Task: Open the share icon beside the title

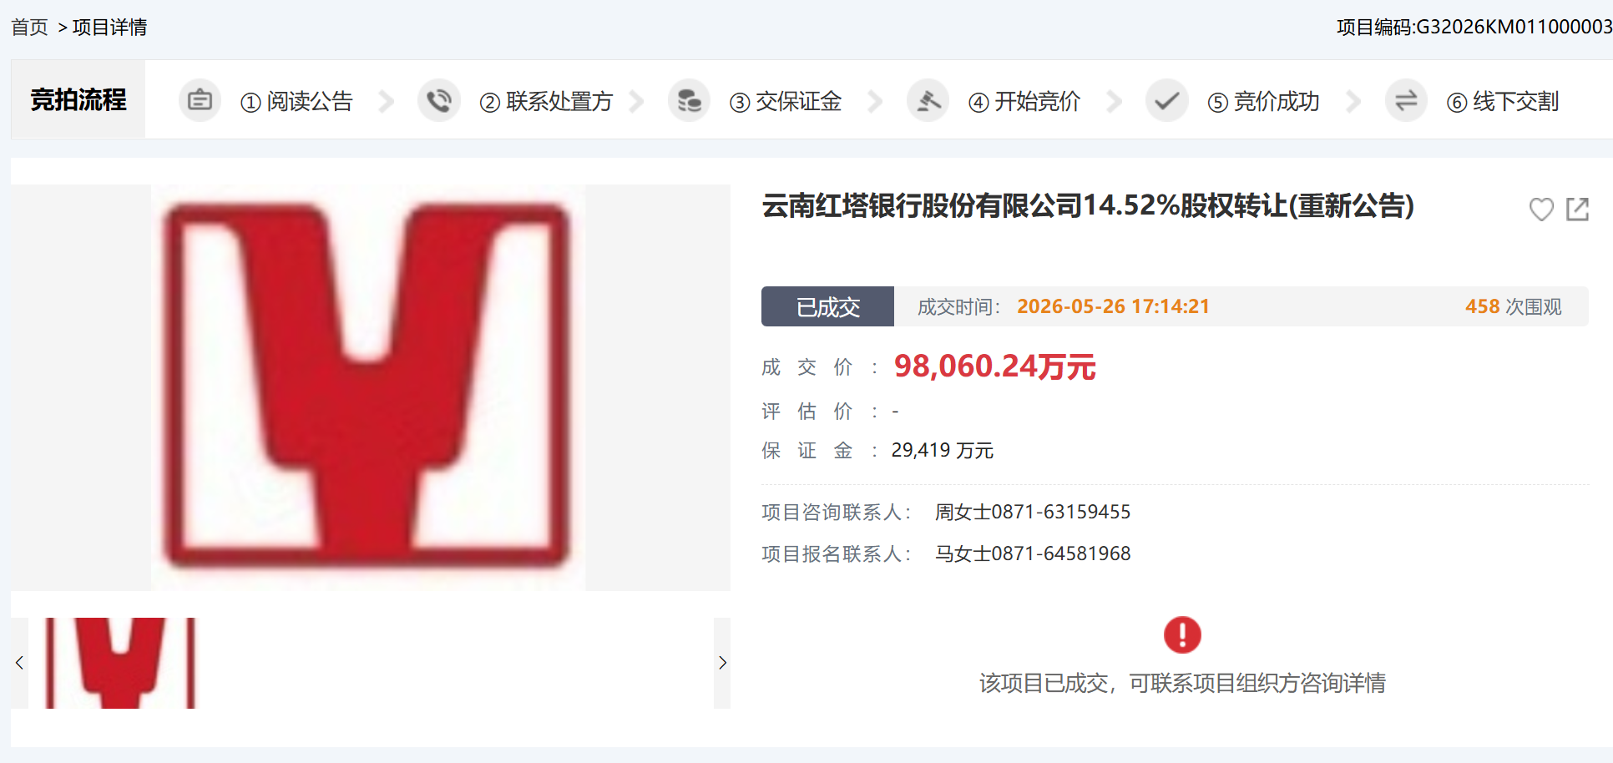Action: [x=1577, y=209]
